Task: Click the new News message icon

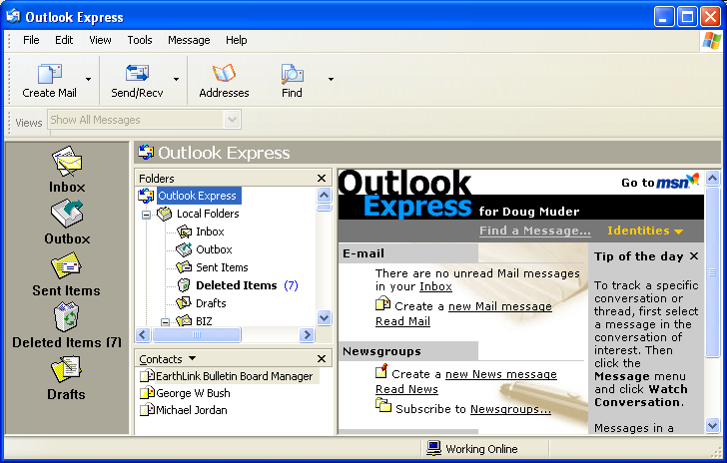Action: (381, 371)
